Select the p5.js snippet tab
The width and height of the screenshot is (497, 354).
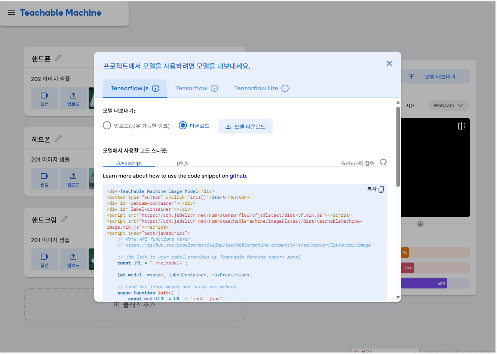pos(182,163)
